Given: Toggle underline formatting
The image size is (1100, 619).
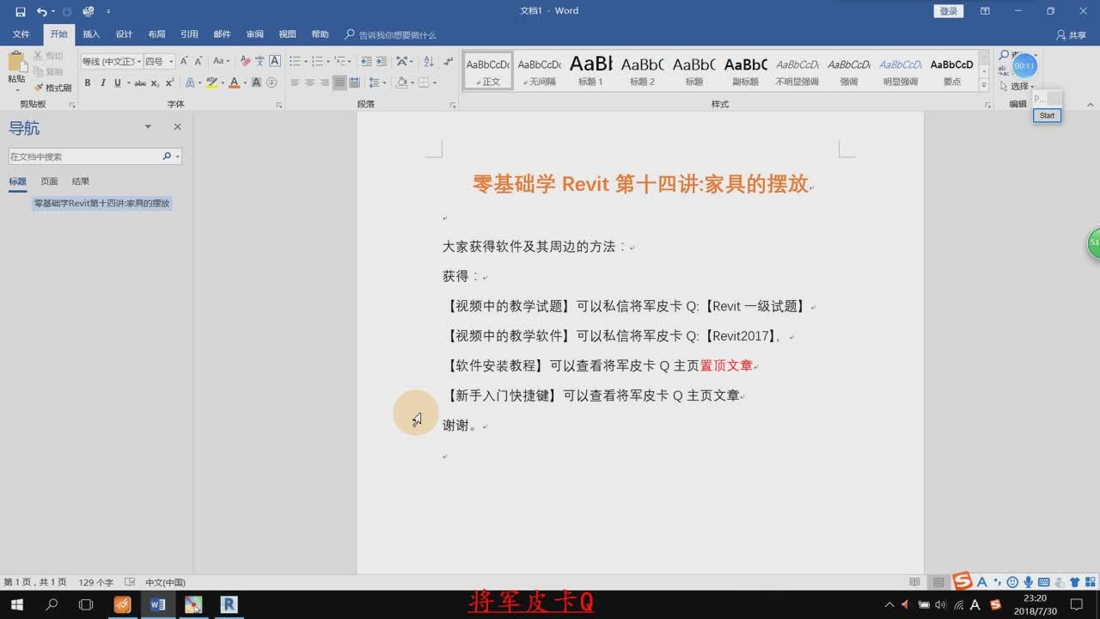Looking at the screenshot, I should (x=116, y=83).
